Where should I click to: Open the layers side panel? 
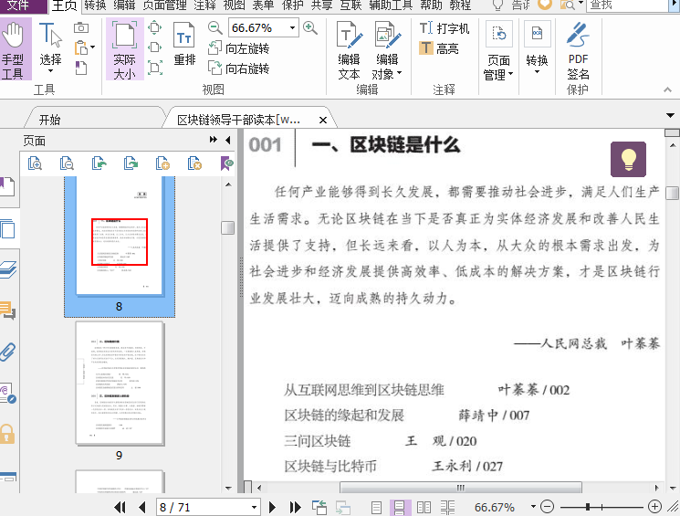pos(8,269)
